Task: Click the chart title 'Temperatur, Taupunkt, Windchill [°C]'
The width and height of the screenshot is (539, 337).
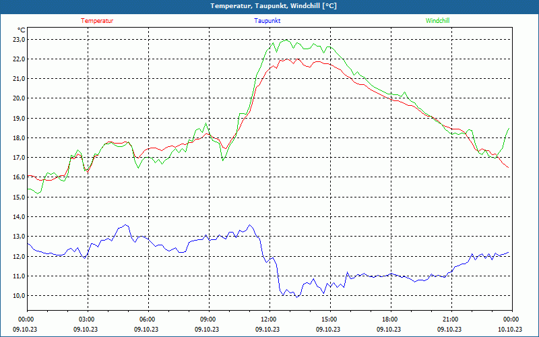Action: 274,6
